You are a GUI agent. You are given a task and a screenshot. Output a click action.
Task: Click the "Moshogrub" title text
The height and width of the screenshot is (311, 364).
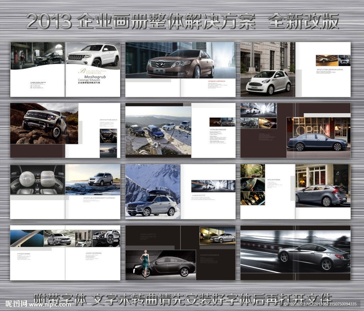(x=95, y=77)
